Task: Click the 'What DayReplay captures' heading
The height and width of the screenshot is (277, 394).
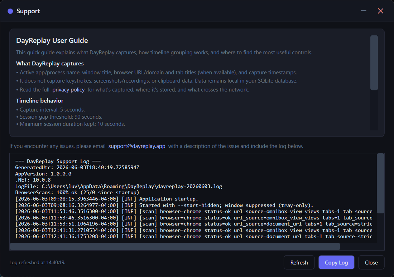Action: pos(50,64)
